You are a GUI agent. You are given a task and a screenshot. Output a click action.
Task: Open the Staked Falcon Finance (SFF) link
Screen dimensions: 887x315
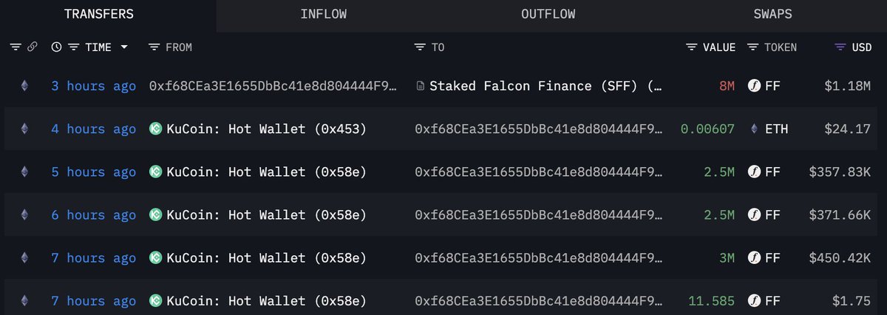(x=546, y=87)
